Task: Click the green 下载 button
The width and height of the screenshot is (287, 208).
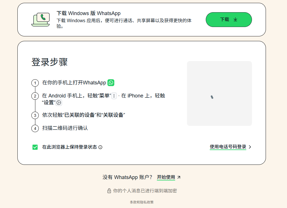Action: pyautogui.click(x=229, y=20)
